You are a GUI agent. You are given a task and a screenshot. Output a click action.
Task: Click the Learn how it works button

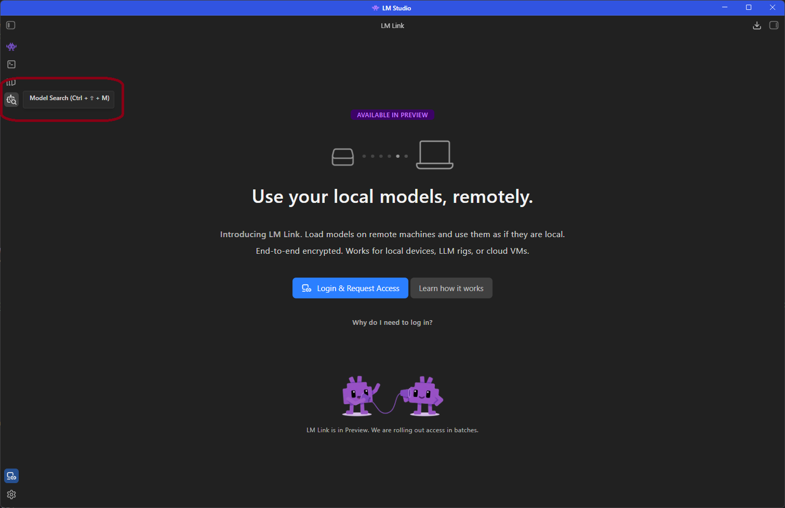pyautogui.click(x=451, y=288)
